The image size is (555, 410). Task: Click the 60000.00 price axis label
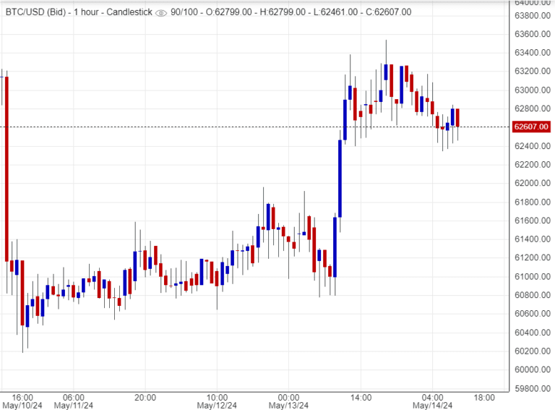click(x=532, y=370)
